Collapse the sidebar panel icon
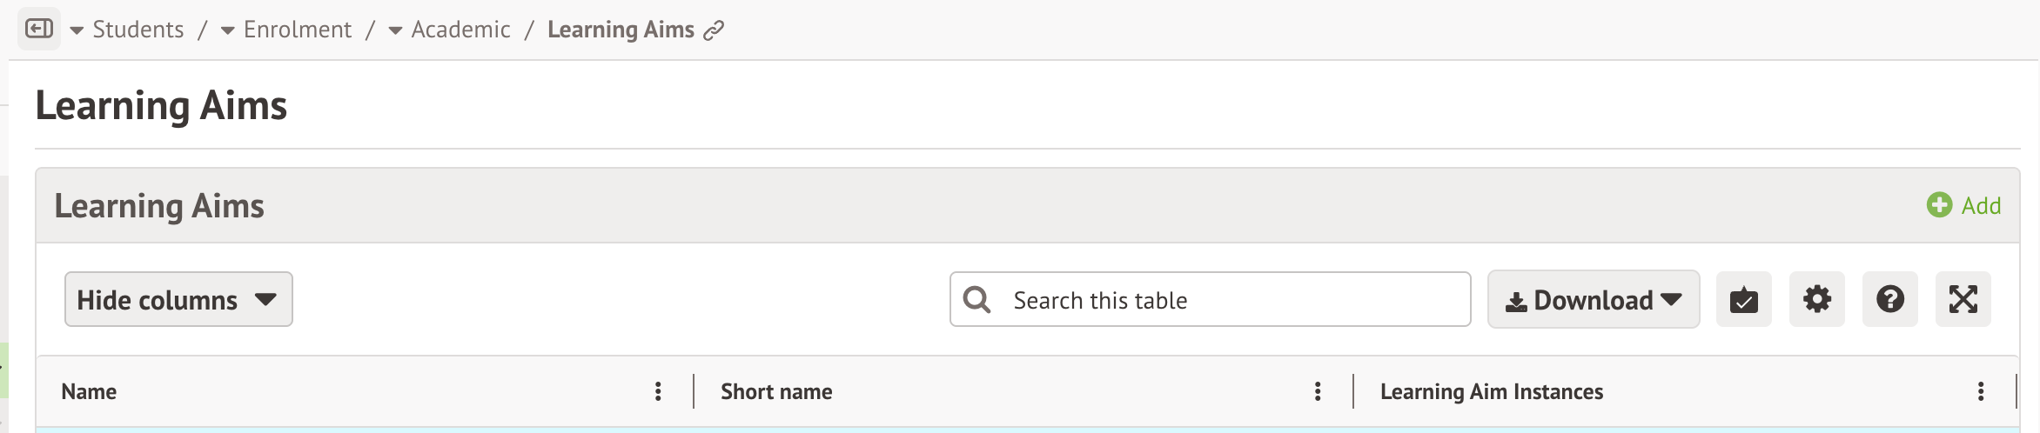The width and height of the screenshot is (2040, 433). click(39, 30)
